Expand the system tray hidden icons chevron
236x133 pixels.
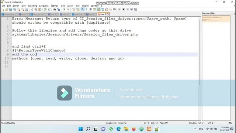[195, 129]
